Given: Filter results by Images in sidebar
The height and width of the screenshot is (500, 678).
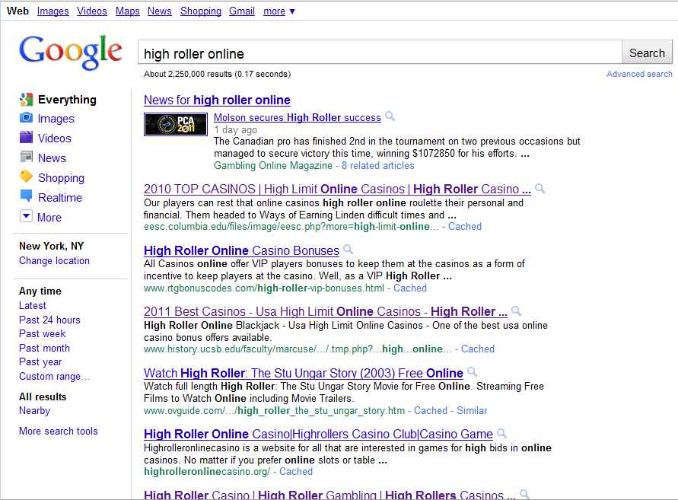Looking at the screenshot, I should (56, 119).
